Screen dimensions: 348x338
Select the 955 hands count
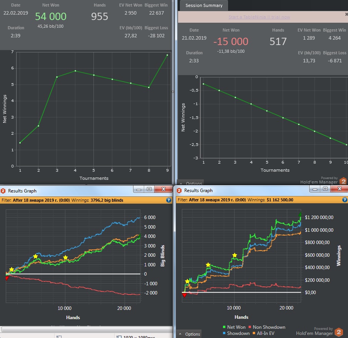100,17
